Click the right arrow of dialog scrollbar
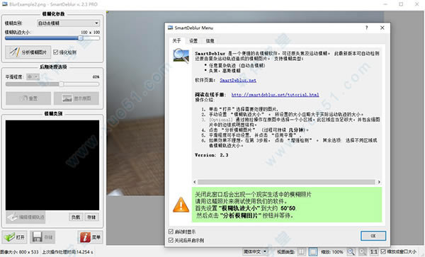This screenshot has height=257, width=425. [379, 182]
